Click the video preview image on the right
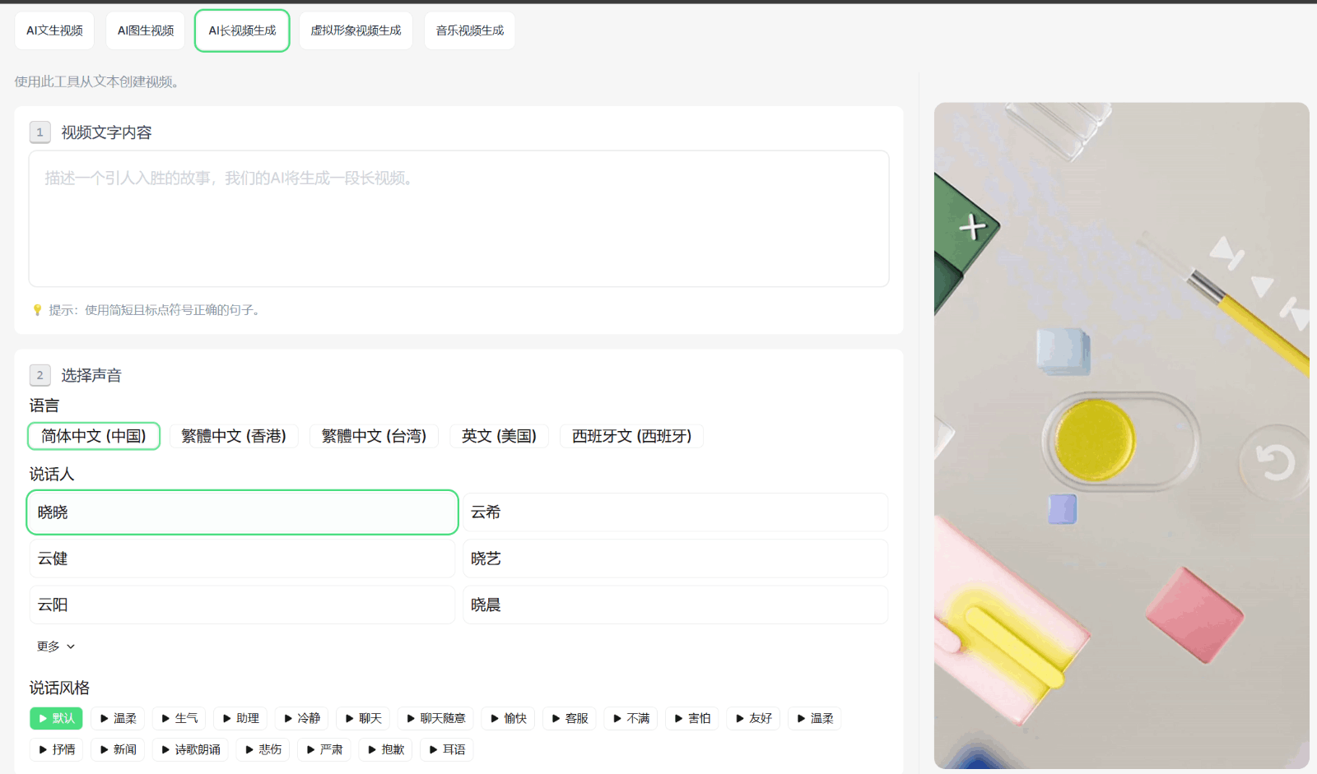 (x=1121, y=435)
